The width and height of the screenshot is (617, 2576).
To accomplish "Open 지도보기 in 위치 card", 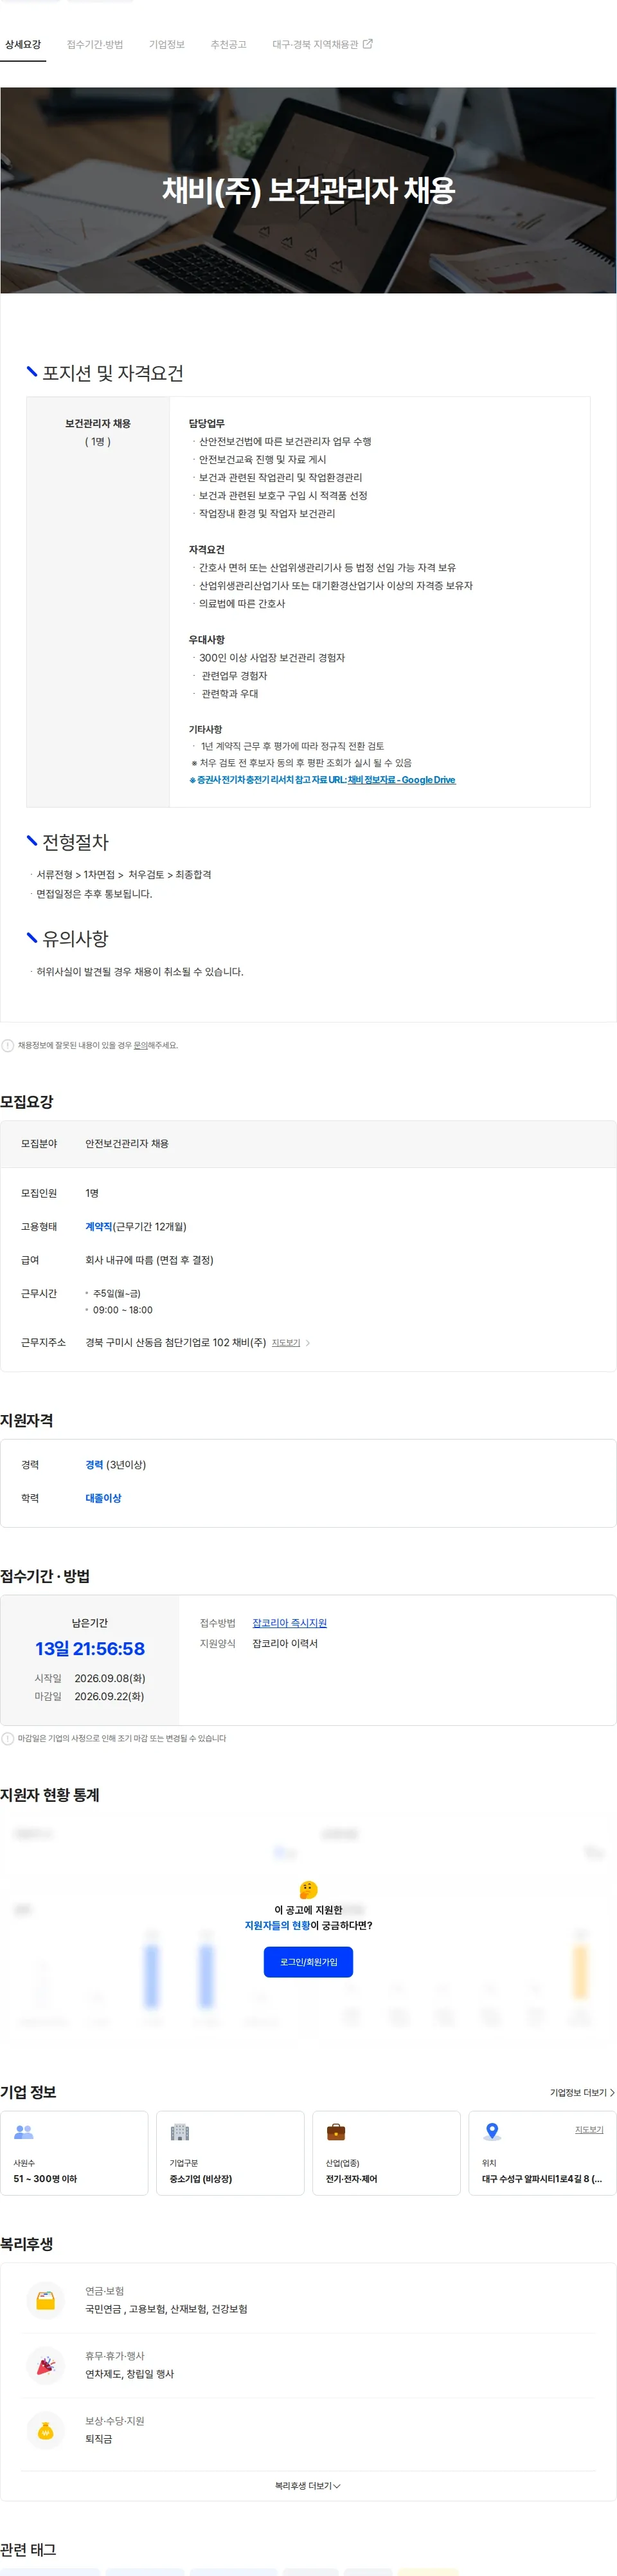I will [589, 2130].
